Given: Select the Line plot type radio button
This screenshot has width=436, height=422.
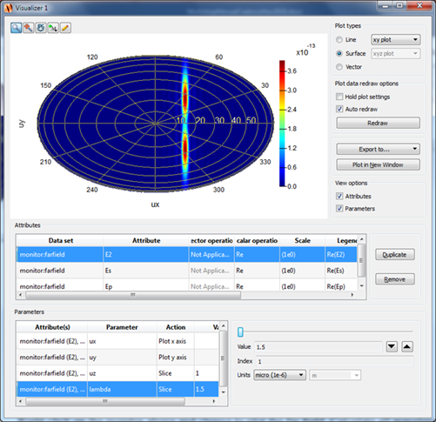Looking at the screenshot, I should coord(339,40).
